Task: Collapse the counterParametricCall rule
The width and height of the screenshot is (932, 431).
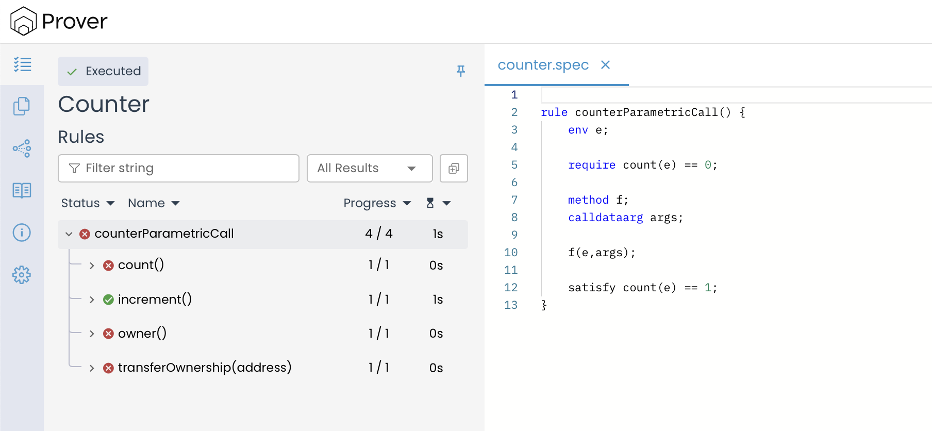Action: pyautogui.click(x=69, y=234)
